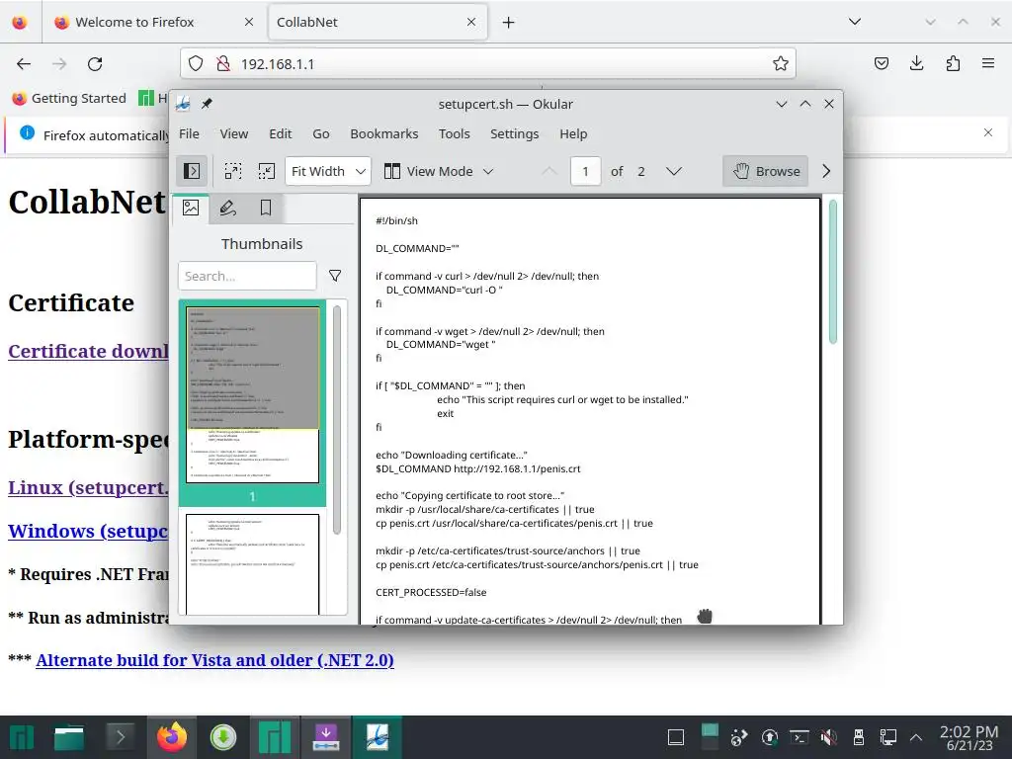The height and width of the screenshot is (759, 1012).
Task: Open a new Firefox tab
Action: point(509,23)
